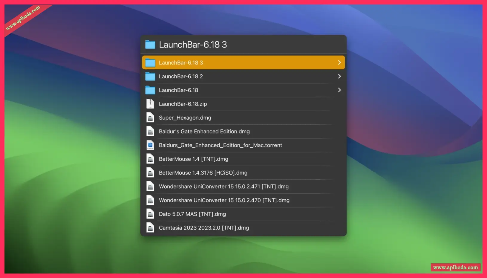Viewport: 487px width, 278px height.
Task: Pick Wondershare UniConverter 15.0.2.471 entry
Action: coord(223,187)
